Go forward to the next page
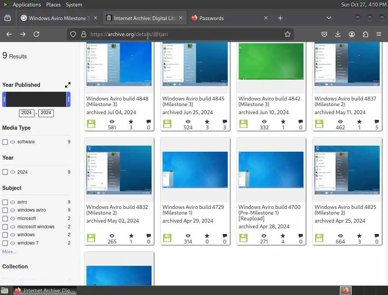The image size is (388, 295). pyautogui.click(x=23, y=34)
